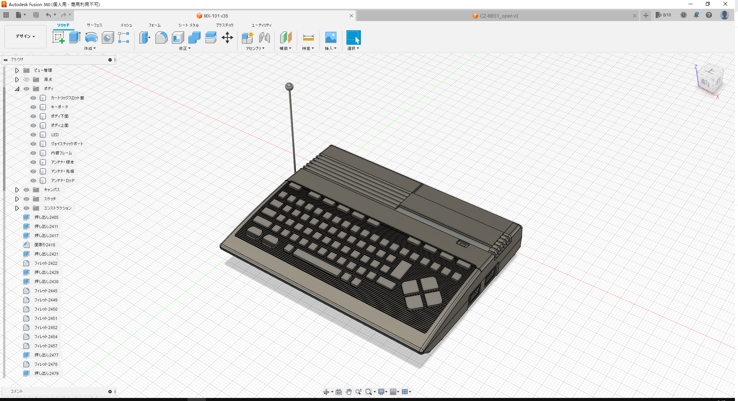Open the Revolve tool
The width and height of the screenshot is (738, 401).
point(91,37)
